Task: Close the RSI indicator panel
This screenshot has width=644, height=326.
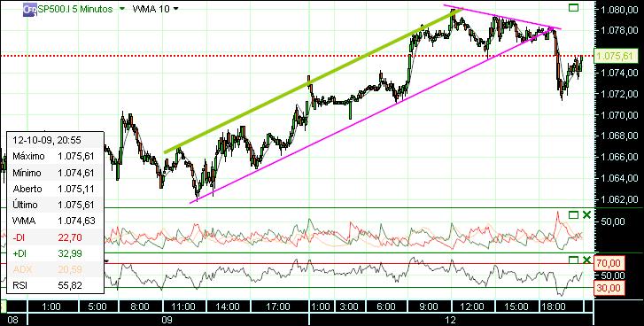Action: (586, 260)
